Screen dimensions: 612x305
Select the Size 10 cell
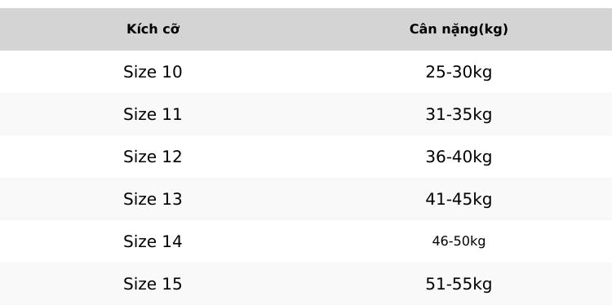coord(153,72)
